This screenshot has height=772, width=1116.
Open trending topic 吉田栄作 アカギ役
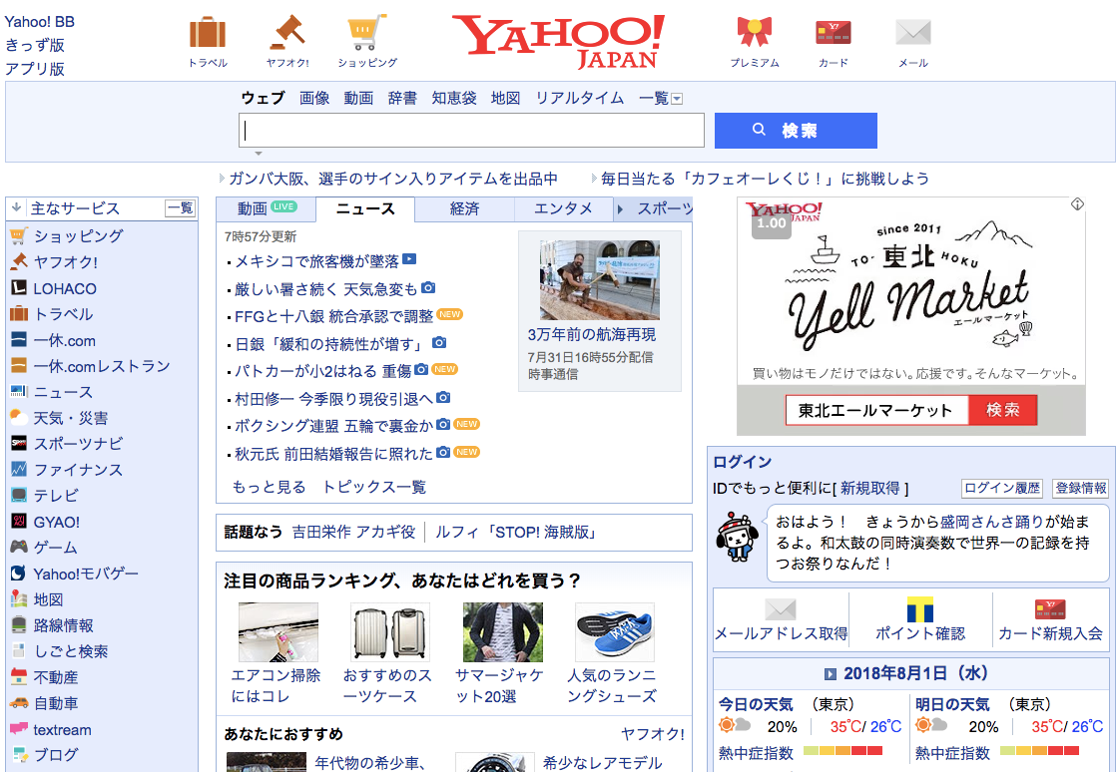coord(353,532)
